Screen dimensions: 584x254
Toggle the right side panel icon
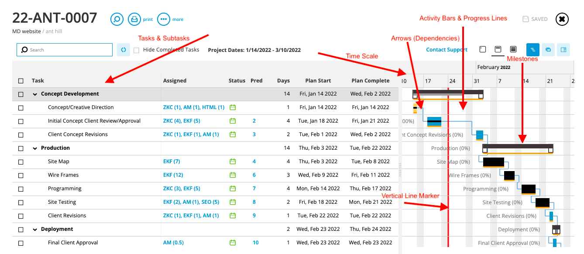coord(563,50)
